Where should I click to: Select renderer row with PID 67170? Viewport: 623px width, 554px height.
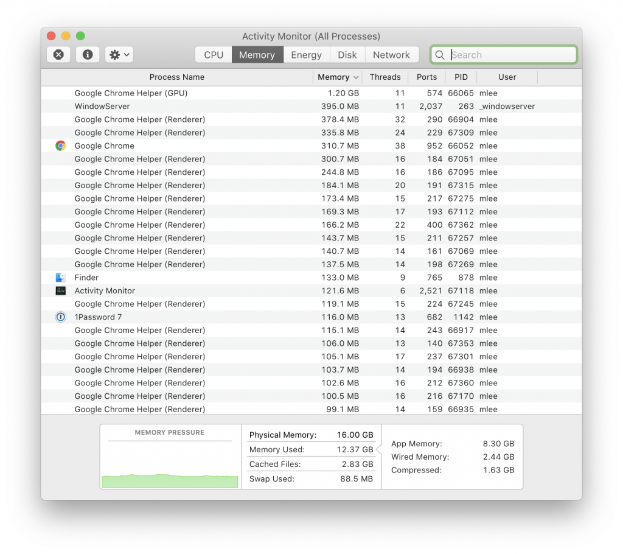[x=311, y=396]
